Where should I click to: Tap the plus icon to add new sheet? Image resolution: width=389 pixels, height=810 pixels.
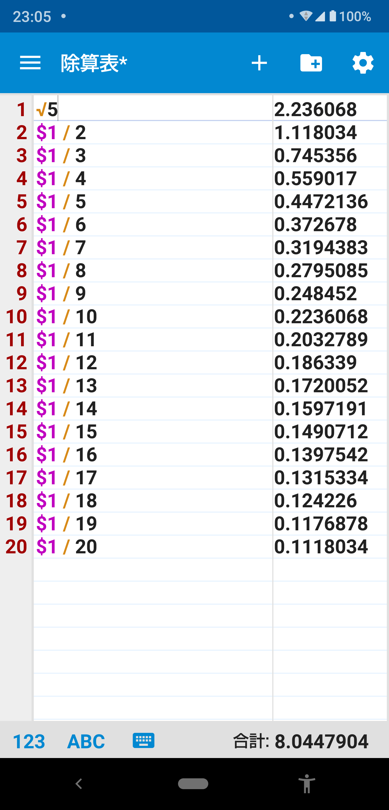(259, 63)
